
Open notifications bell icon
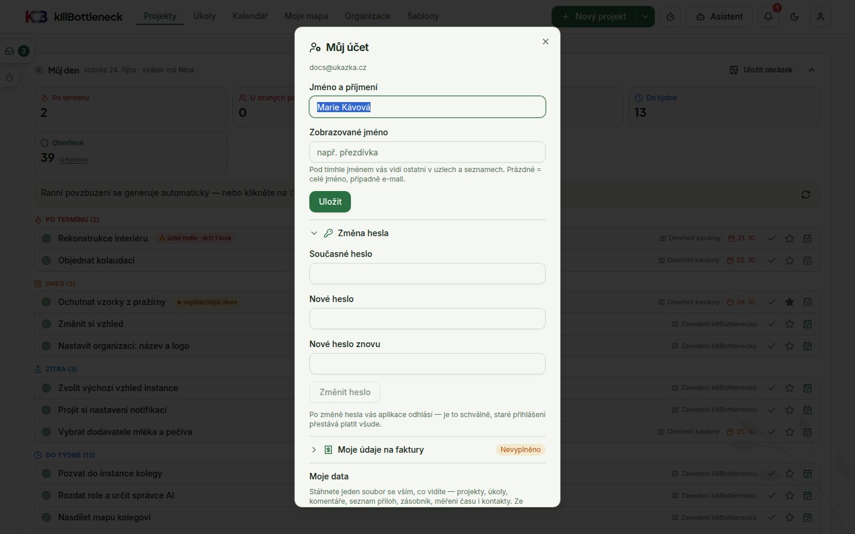[768, 17]
